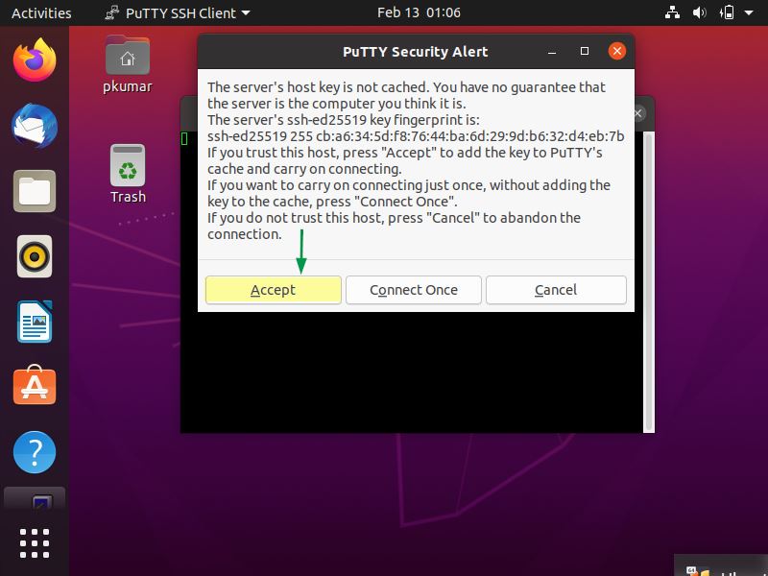Open the Help application from the dock
This screenshot has height=576, width=768.
point(35,452)
